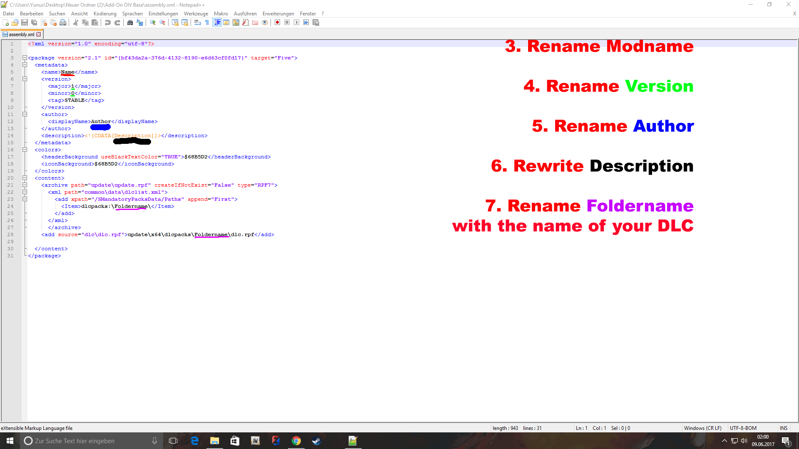The width and height of the screenshot is (799, 449).
Task: Undo the last action via the toolbar
Action: tap(107, 22)
